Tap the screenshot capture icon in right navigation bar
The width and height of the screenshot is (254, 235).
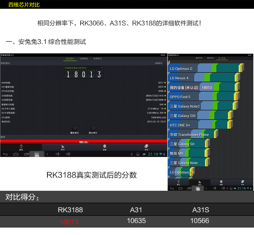(198, 188)
